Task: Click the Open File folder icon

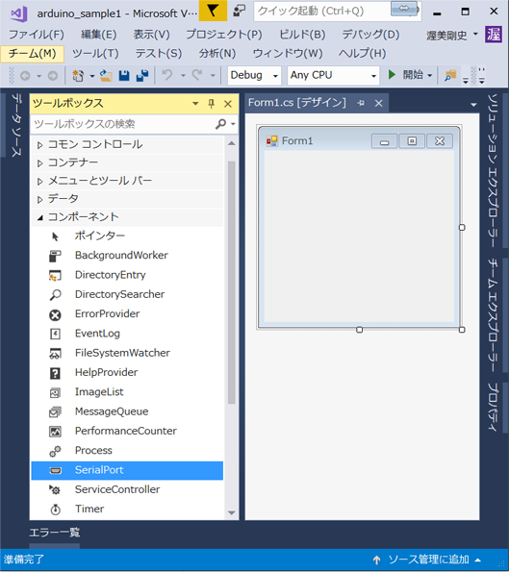Action: click(x=106, y=76)
